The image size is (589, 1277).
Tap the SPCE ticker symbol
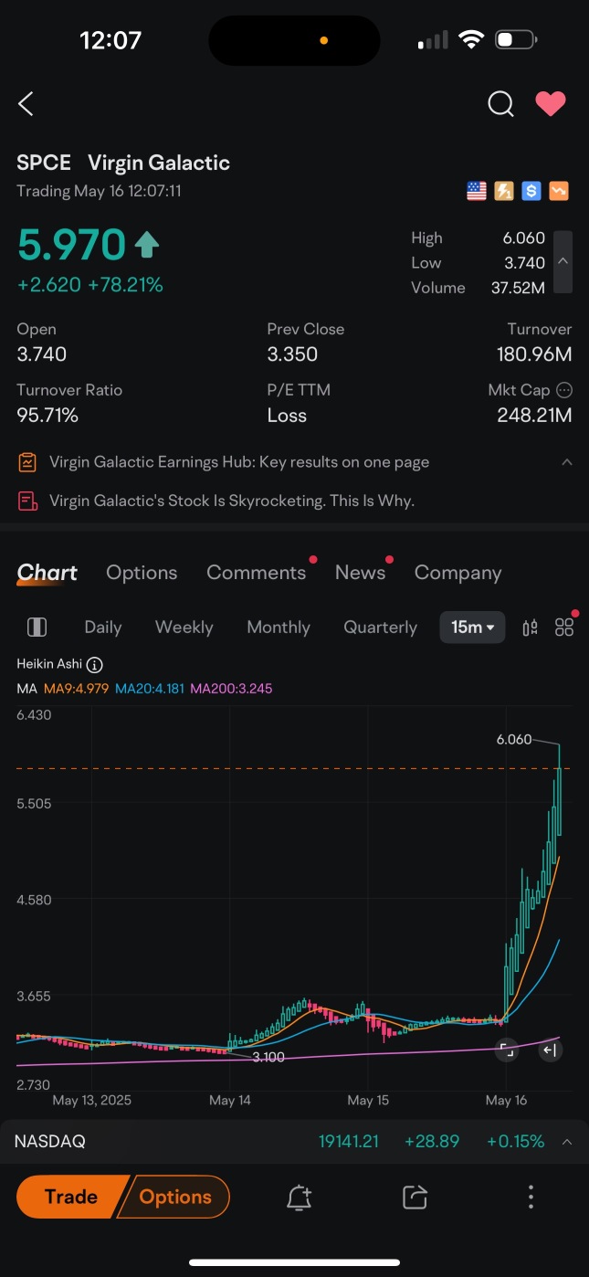click(44, 164)
